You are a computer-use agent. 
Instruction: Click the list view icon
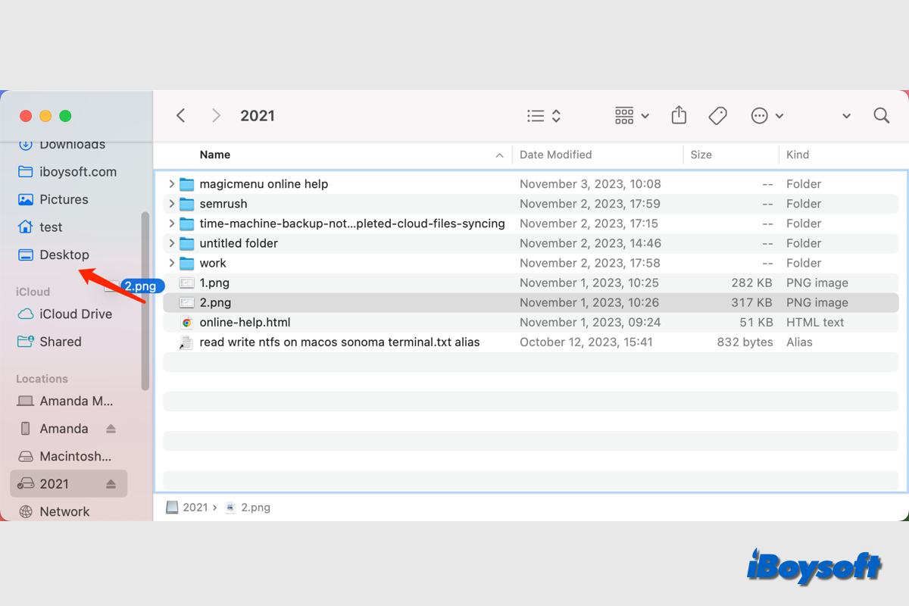point(537,115)
